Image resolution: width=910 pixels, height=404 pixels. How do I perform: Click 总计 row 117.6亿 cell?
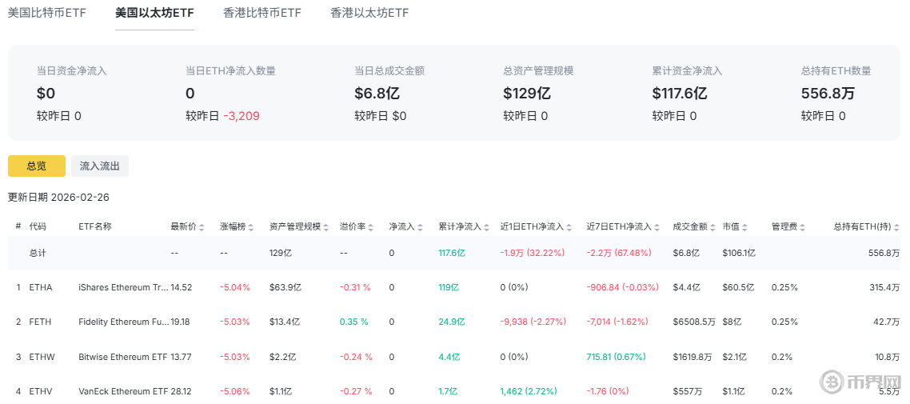click(x=452, y=253)
